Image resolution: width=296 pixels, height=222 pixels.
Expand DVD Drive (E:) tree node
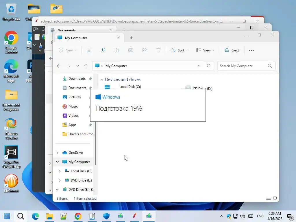point(60,180)
